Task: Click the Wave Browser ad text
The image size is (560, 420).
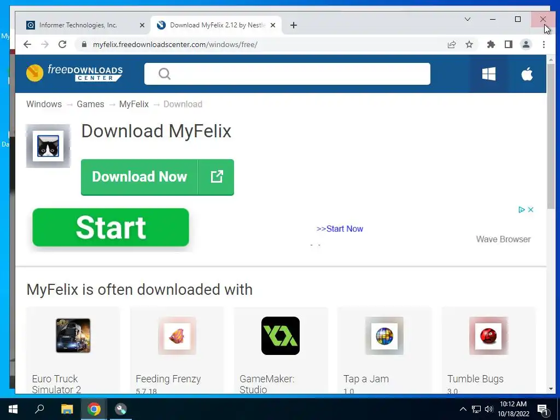Action: pyautogui.click(x=503, y=240)
